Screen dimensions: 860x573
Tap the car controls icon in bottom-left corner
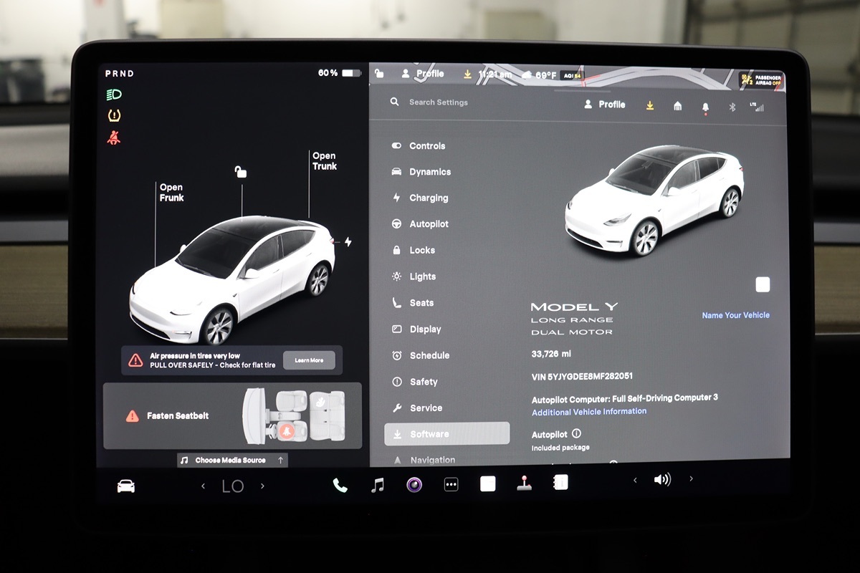click(x=126, y=486)
